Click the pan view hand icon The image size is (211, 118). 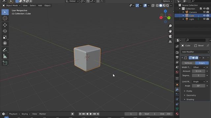[x=170, y=31]
